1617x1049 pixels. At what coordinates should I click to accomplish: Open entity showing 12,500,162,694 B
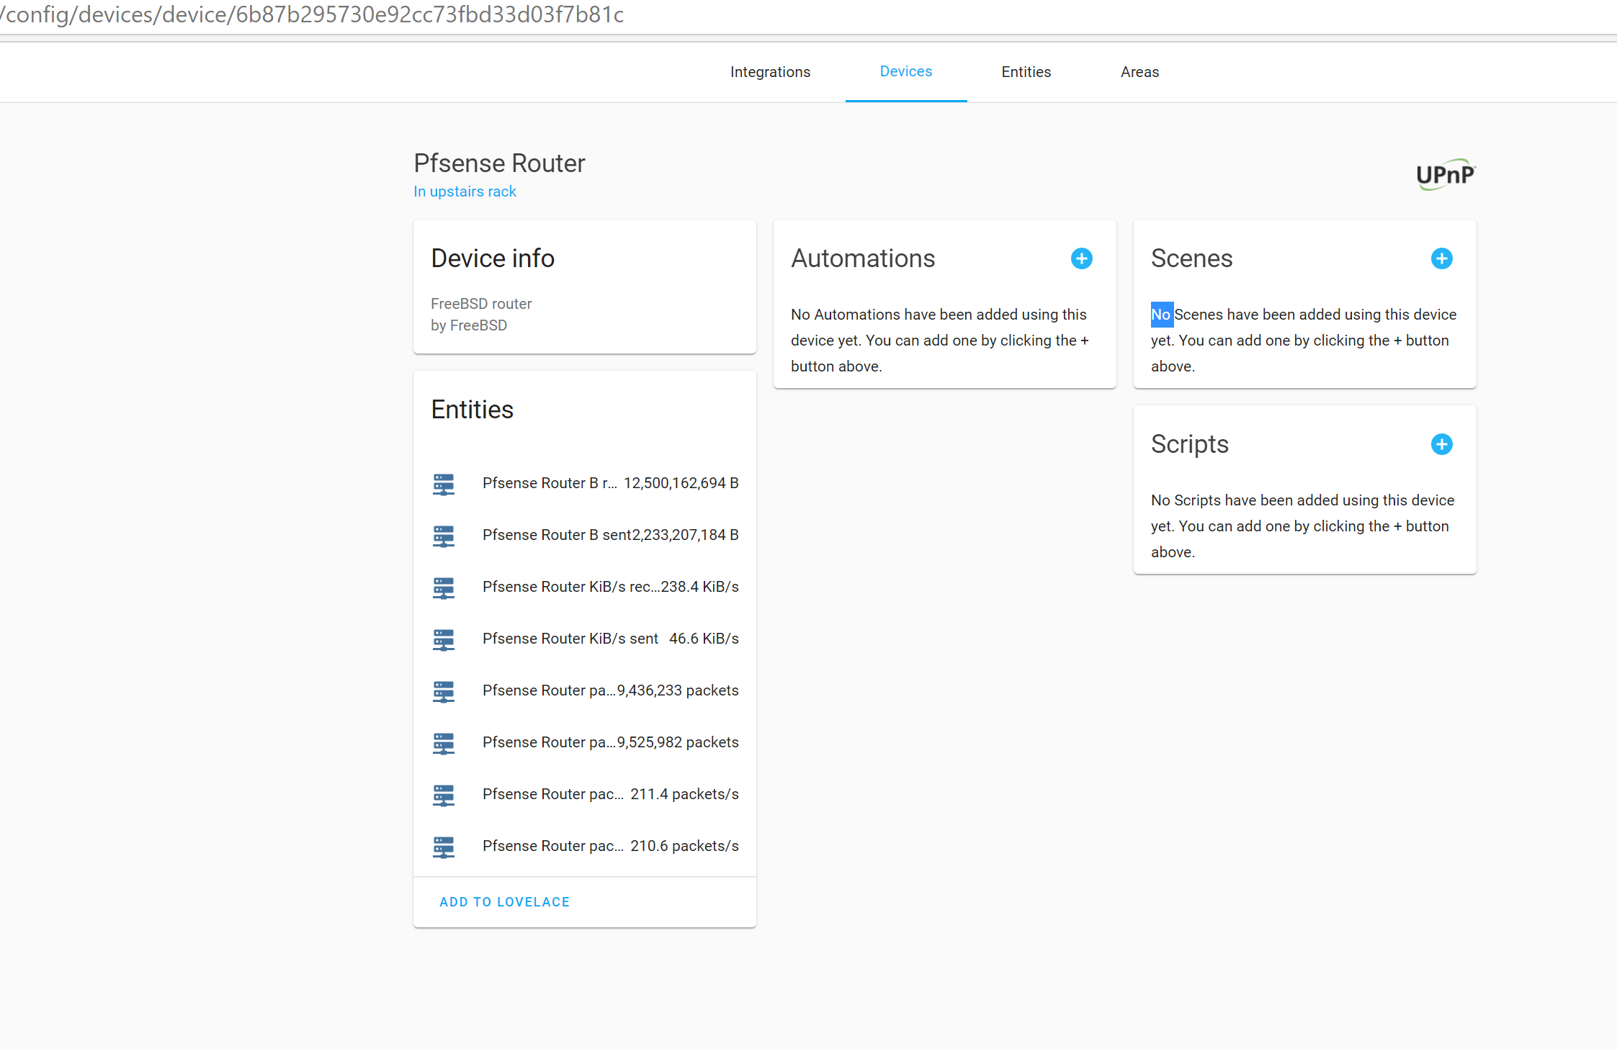pyautogui.click(x=585, y=483)
